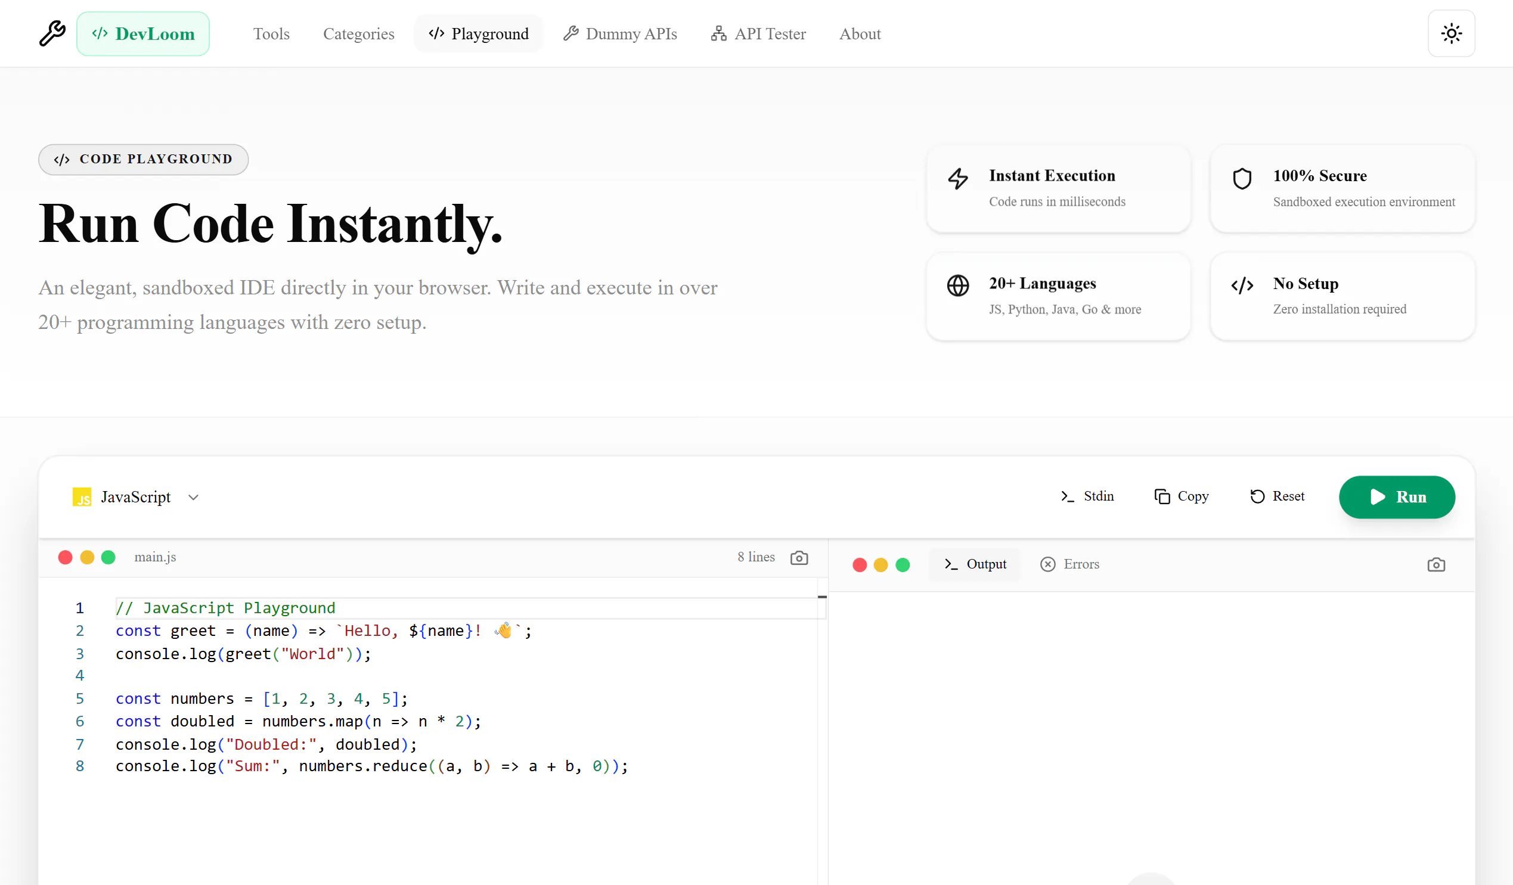Take output screenshot via camera icon

(x=1436, y=565)
